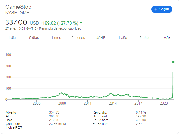Screen dimensions: 179x135
Task: Click the Seguir follow button
Action: pyautogui.click(x=162, y=9)
